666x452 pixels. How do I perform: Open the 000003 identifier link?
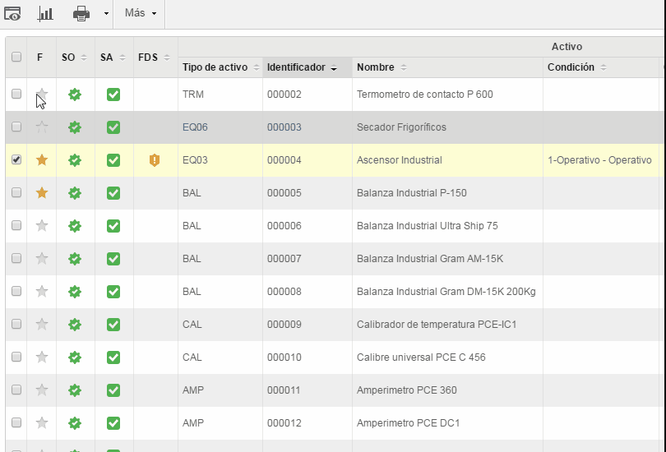point(284,127)
